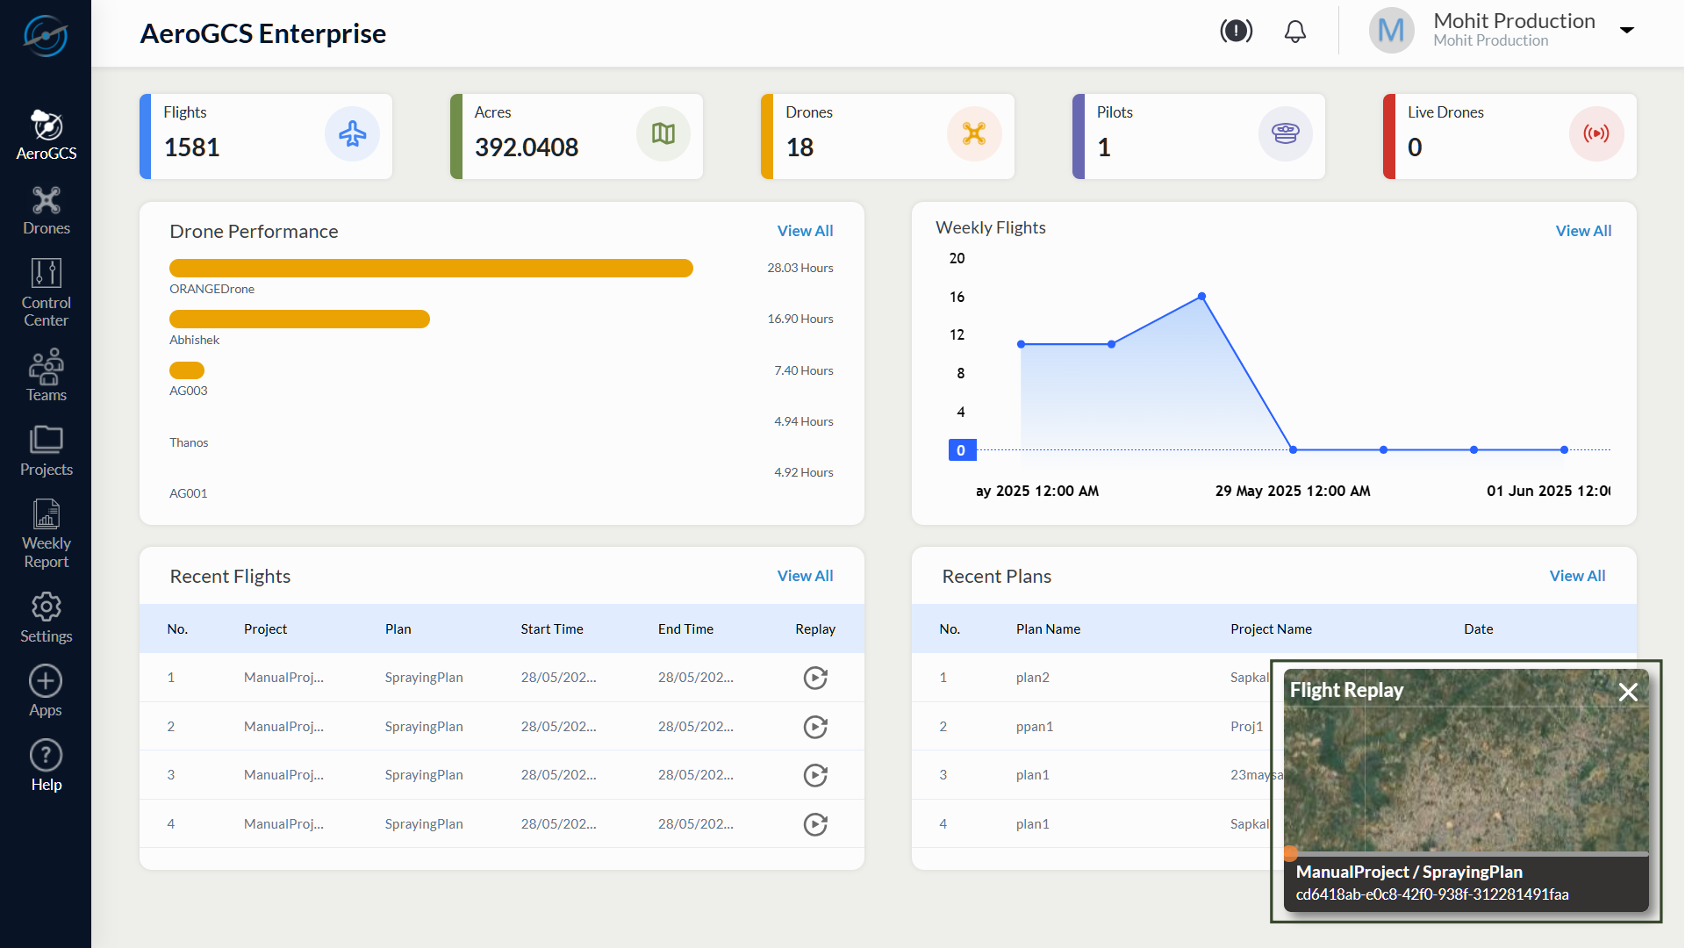Open Help from the sidebar
This screenshot has height=948, width=1685.
pyautogui.click(x=46, y=765)
